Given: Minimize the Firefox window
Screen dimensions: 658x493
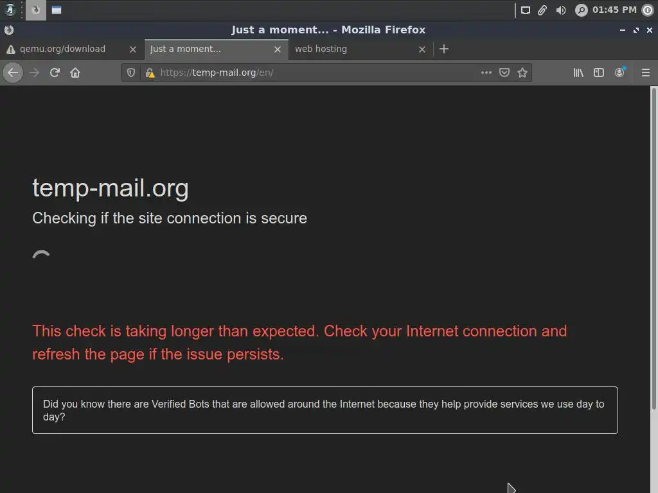Looking at the screenshot, I should coord(623,30).
